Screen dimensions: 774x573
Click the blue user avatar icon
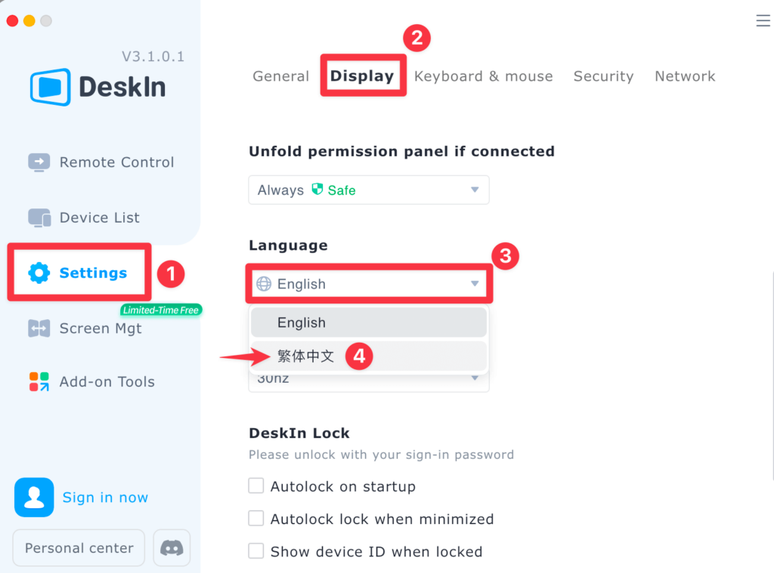point(33,497)
